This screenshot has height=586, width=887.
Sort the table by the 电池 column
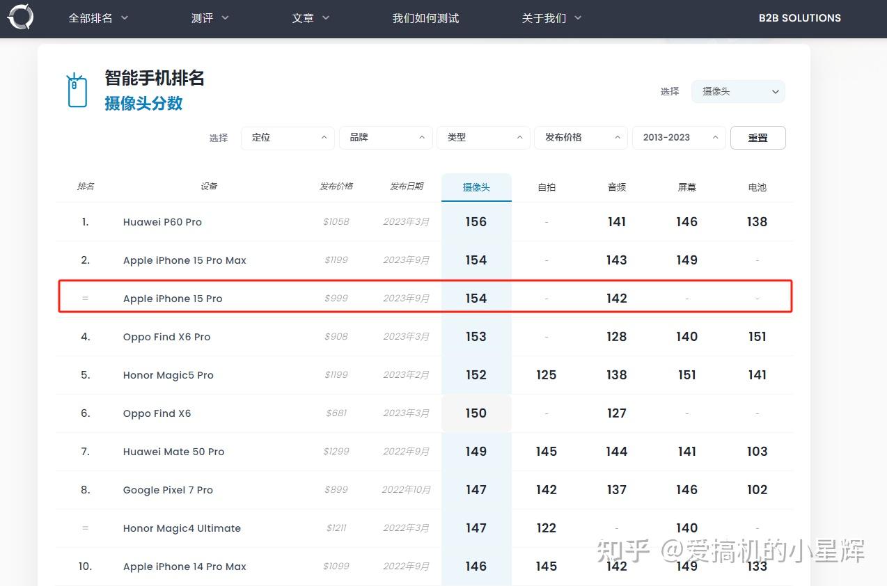757,186
